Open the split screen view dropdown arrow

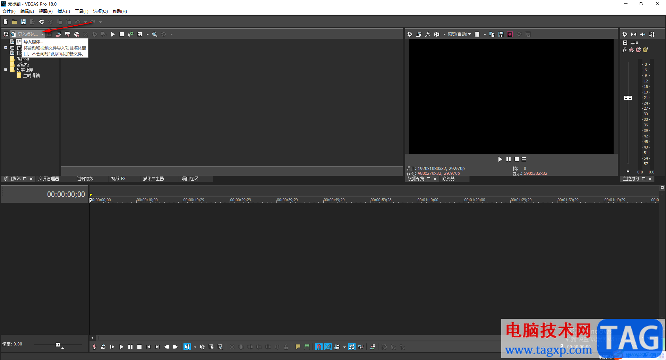[x=444, y=34]
